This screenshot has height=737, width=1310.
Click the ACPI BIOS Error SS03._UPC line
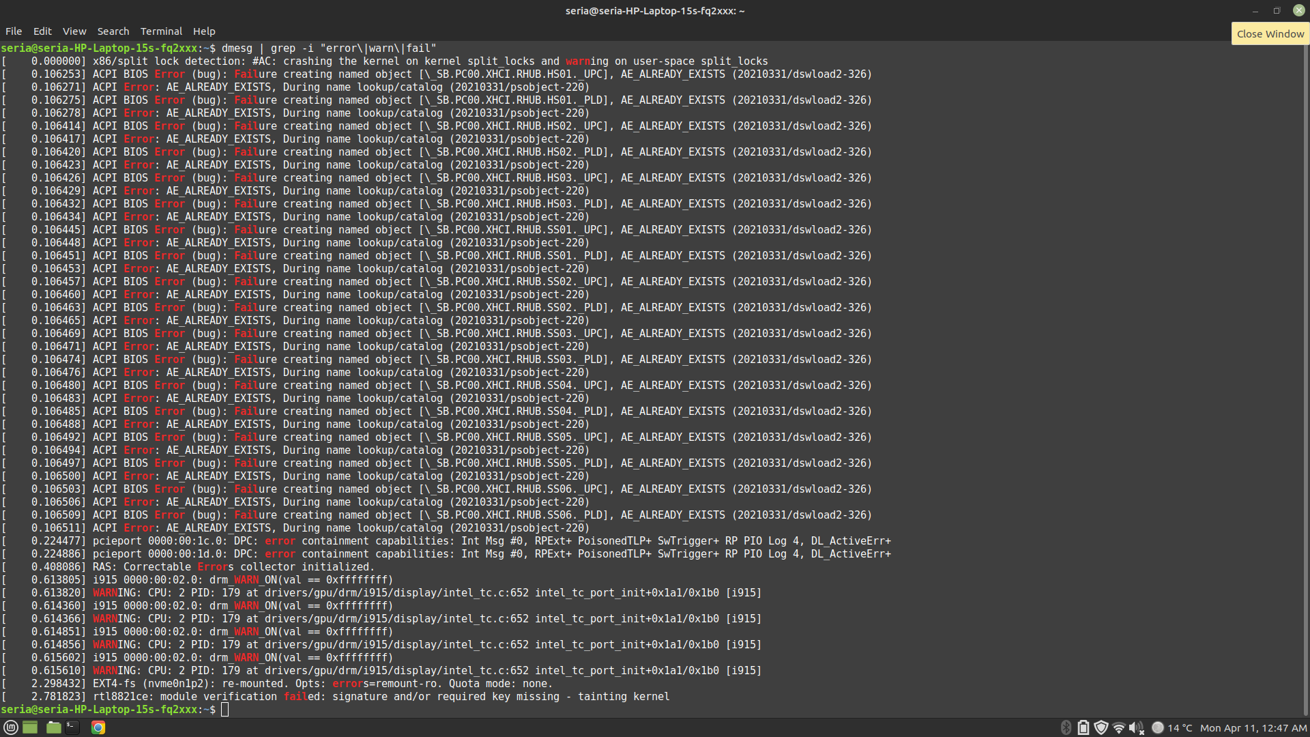[x=437, y=334]
